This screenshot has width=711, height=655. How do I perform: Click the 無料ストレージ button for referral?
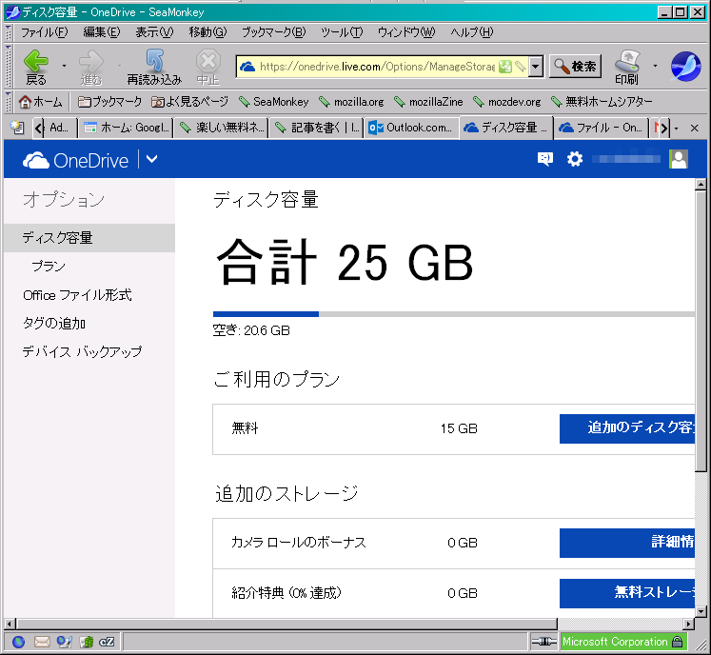(627, 593)
